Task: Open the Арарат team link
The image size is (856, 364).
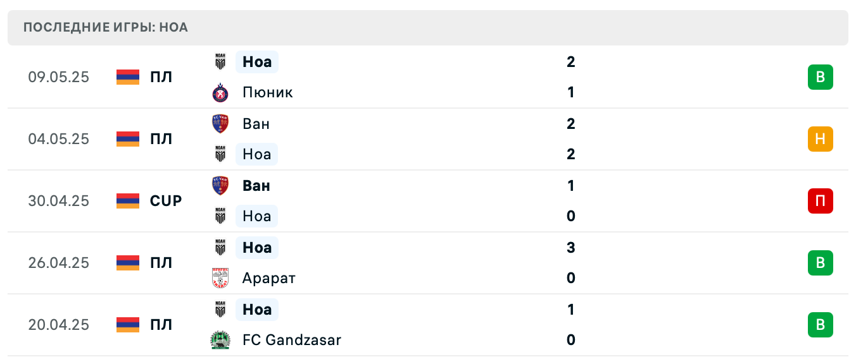Action: (268, 278)
